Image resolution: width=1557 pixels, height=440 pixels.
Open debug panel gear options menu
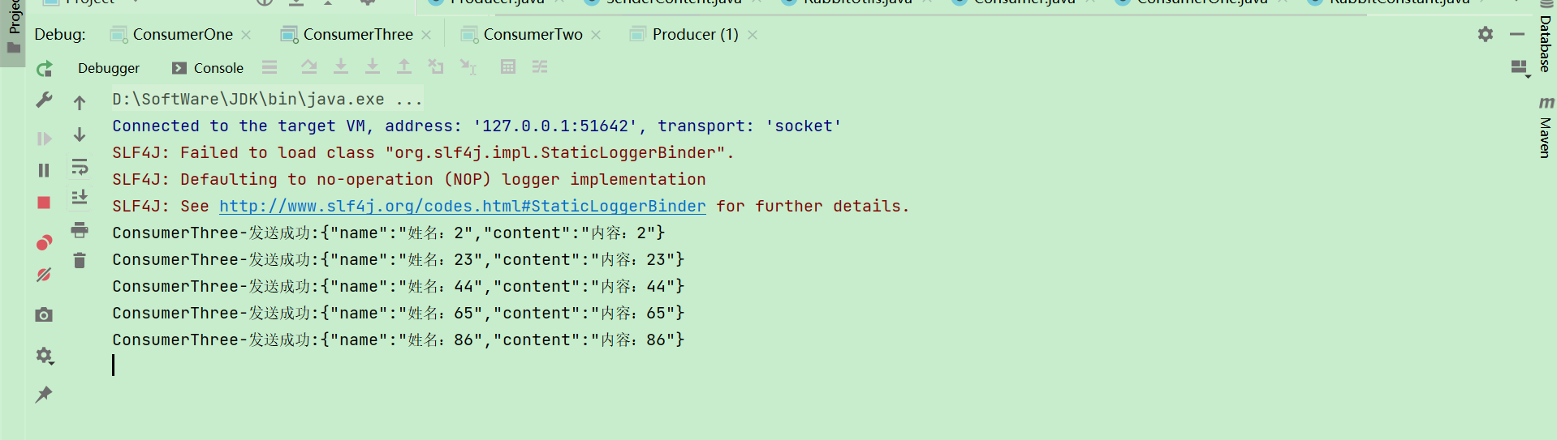pyautogui.click(x=1485, y=34)
